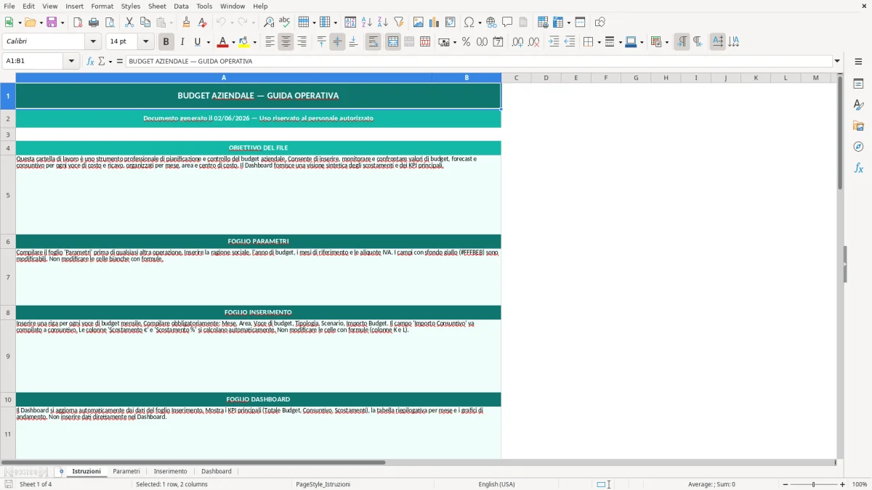Expand the formula bar arrow
The height and width of the screenshot is (490, 872).
[837, 61]
